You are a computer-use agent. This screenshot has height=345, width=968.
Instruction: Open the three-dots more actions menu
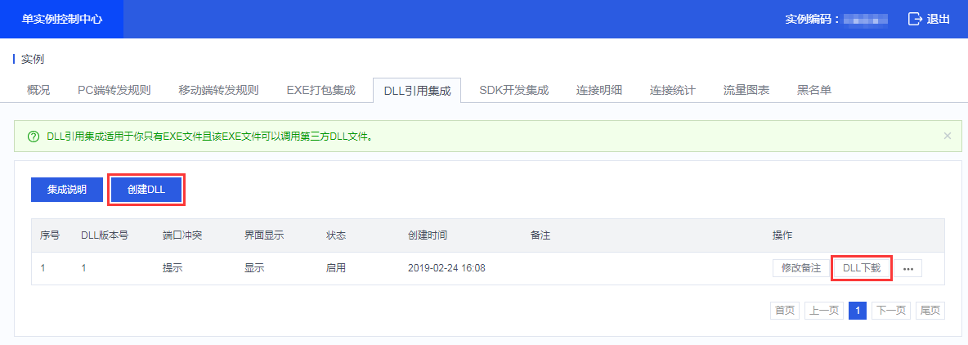coord(907,268)
